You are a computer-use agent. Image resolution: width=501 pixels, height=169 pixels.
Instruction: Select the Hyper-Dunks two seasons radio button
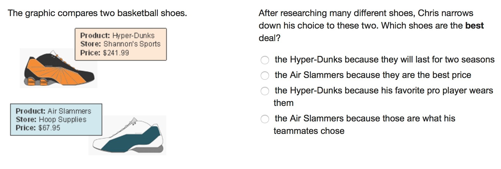(265, 60)
